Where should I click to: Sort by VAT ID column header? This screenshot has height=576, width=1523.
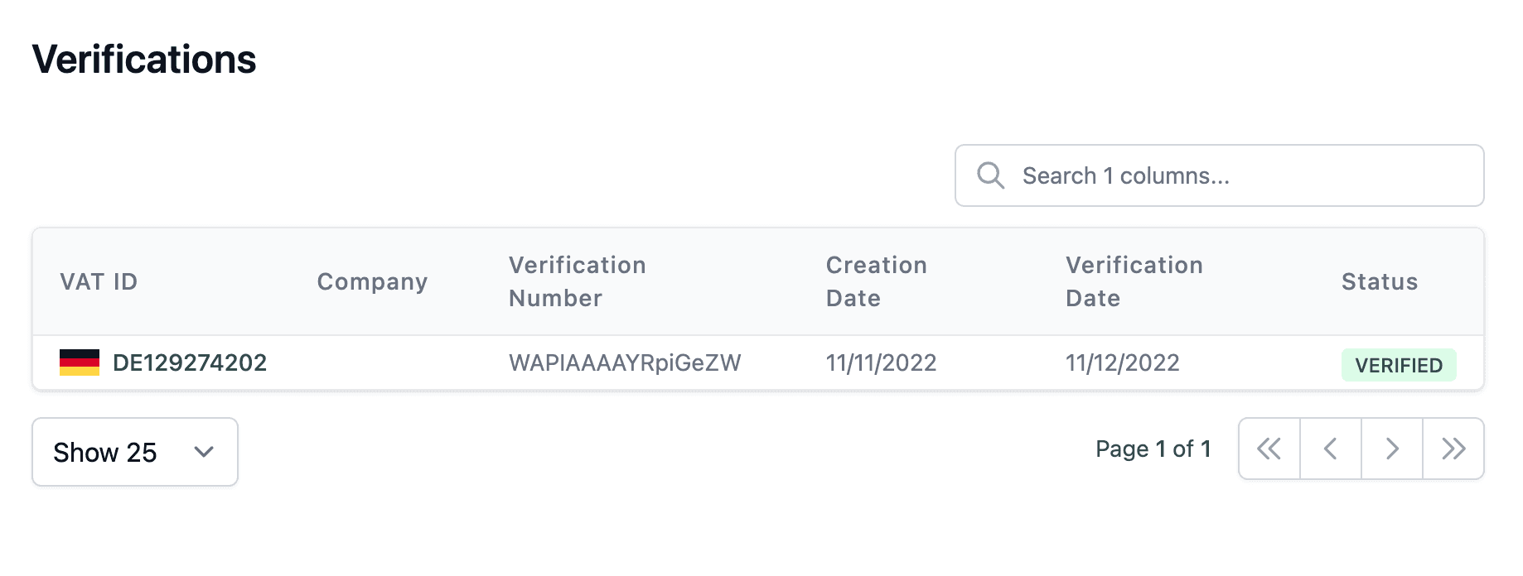tap(99, 281)
